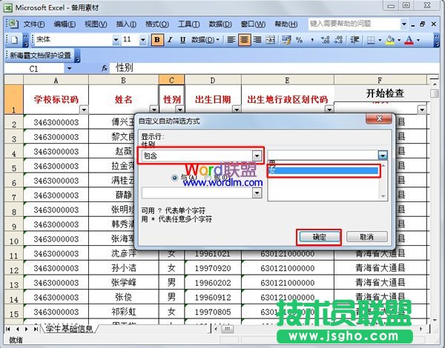445x348 pixels.
Task: Apply Fill Color bucket
Action: pos(390,40)
